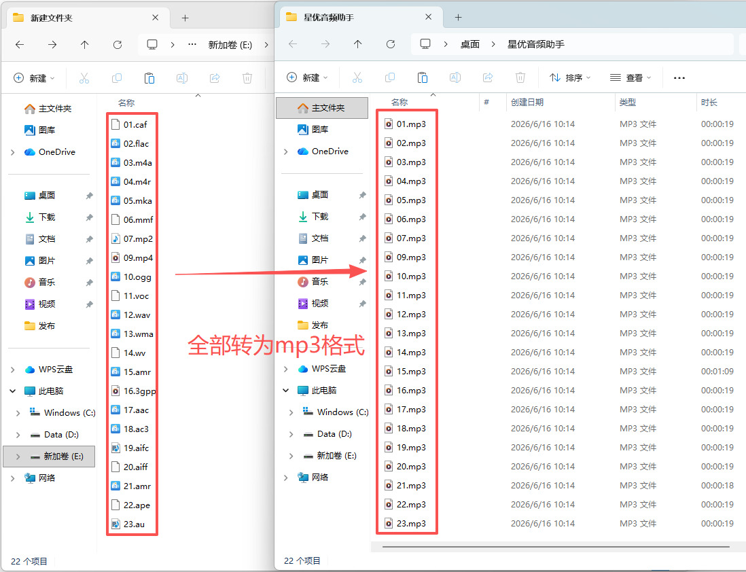The image size is (746, 572).
Task: Refresh the 星优音频助手 window
Action: coord(391,44)
